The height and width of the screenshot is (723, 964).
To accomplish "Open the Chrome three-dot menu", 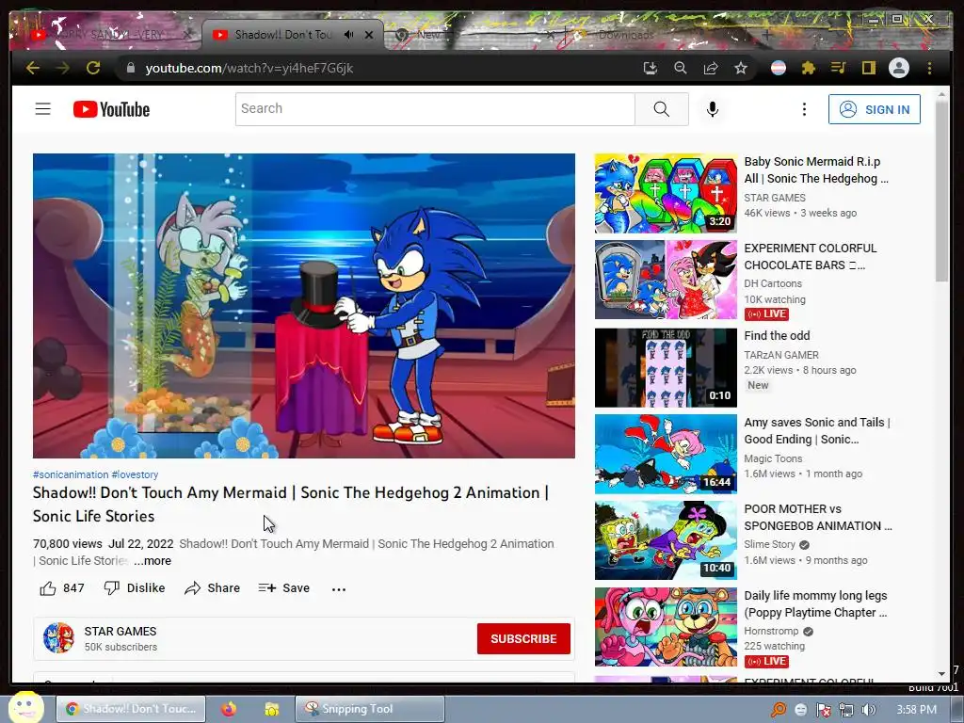I will 929,68.
